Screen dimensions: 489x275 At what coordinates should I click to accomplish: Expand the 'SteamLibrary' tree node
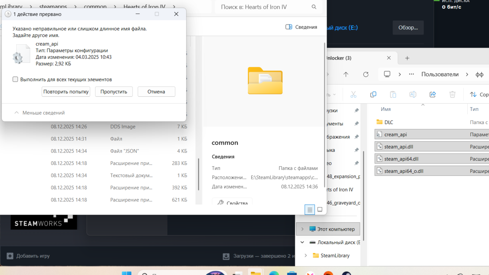(x=306, y=256)
